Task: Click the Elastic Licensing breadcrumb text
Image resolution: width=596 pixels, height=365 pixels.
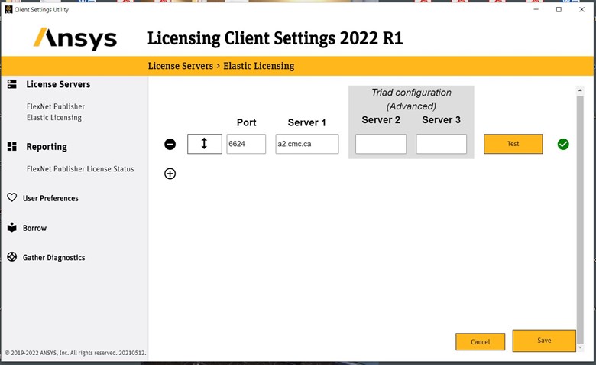Action: point(259,66)
